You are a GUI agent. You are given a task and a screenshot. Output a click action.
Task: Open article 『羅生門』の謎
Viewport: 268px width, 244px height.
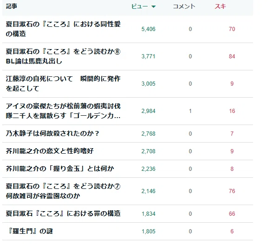tap(30, 231)
